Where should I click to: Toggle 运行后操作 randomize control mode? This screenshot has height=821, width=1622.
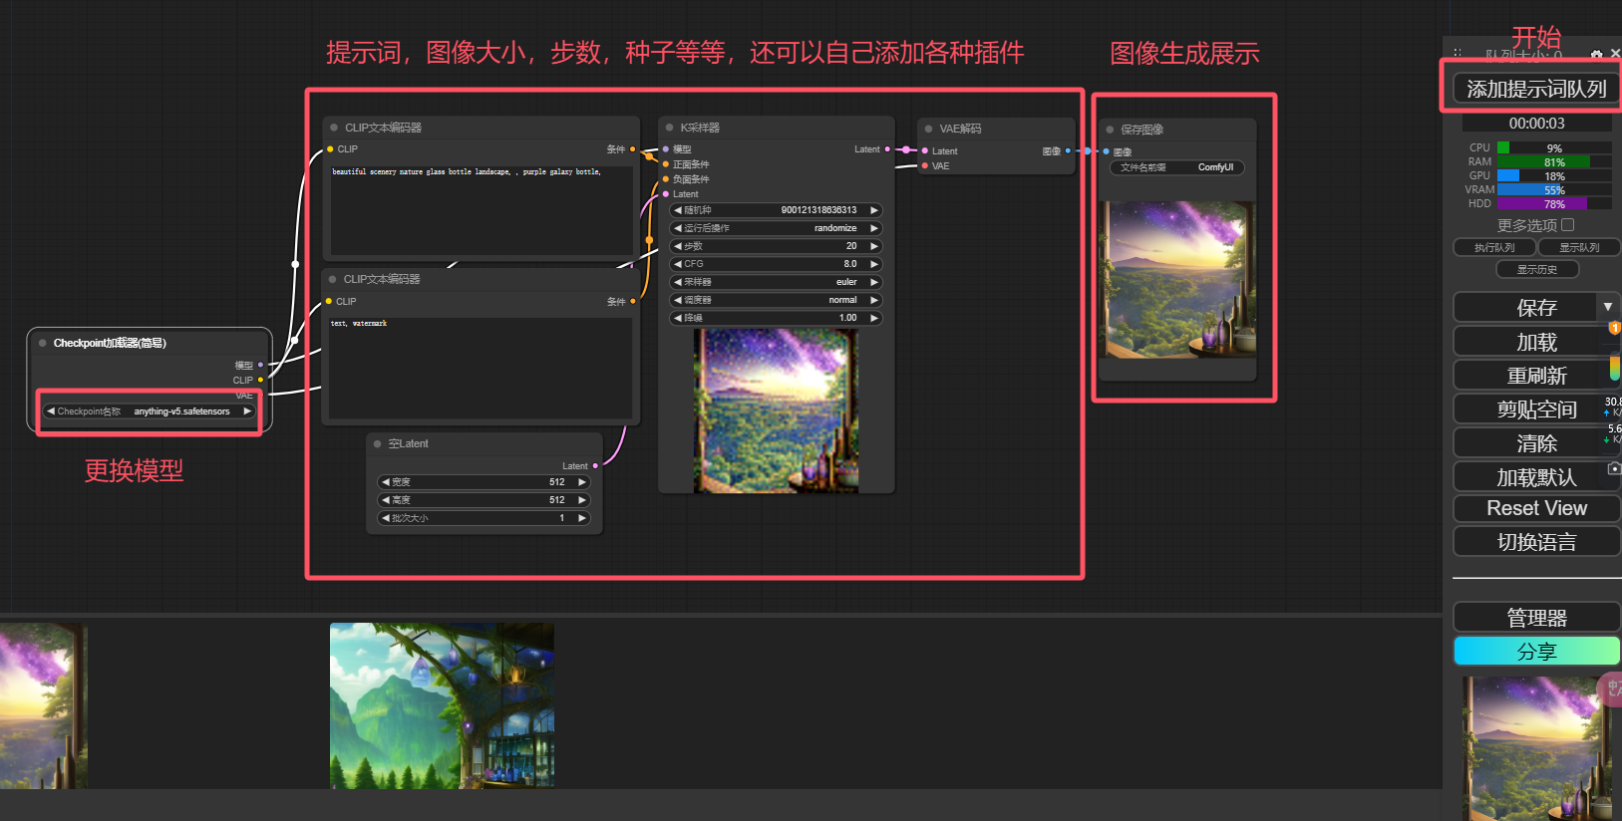[x=776, y=228]
